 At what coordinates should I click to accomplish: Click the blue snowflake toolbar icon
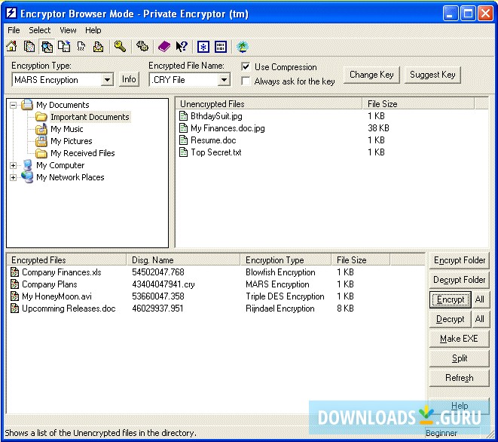[x=203, y=47]
